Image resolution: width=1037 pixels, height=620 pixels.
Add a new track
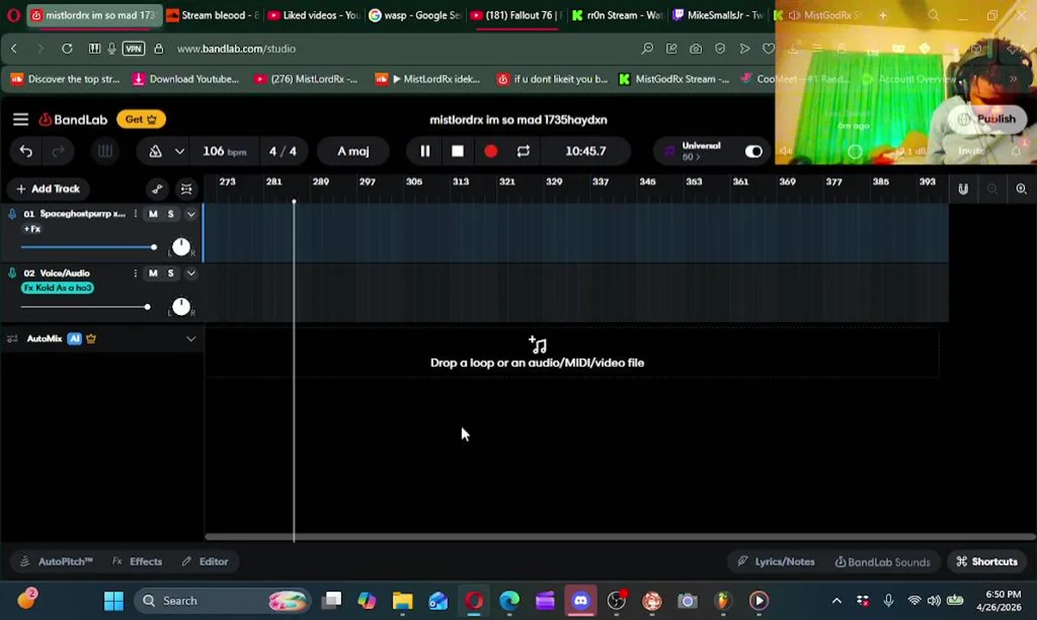[x=47, y=189]
